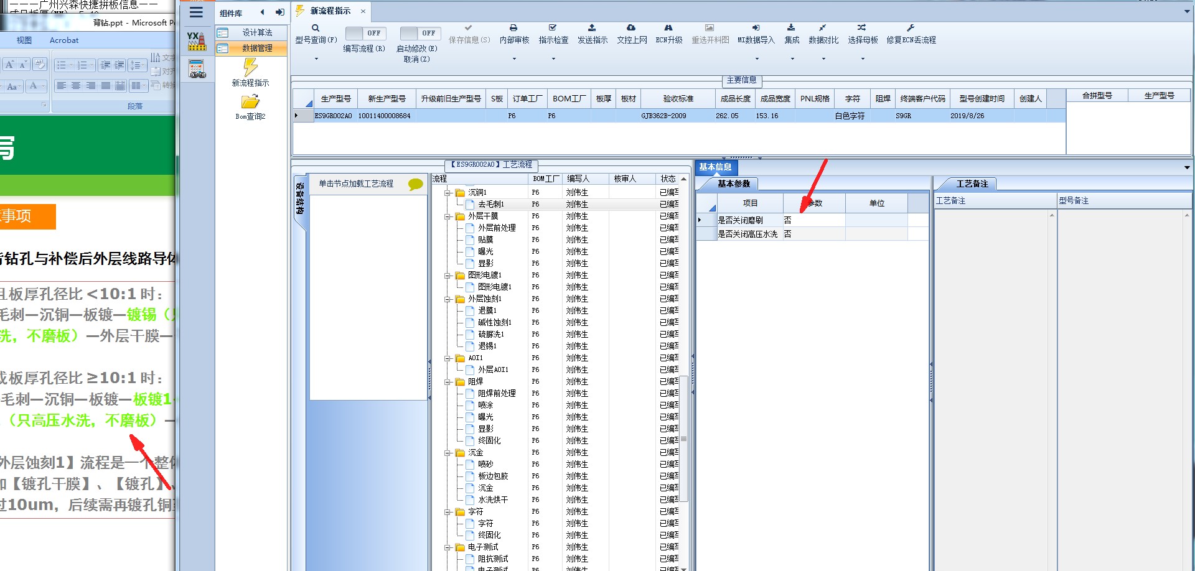This screenshot has height=571, width=1195.
Task: Select the 设计算法 group in 组件库
Action: 251,32
